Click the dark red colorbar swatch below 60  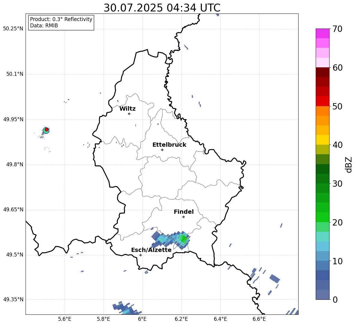pyautogui.click(x=322, y=72)
